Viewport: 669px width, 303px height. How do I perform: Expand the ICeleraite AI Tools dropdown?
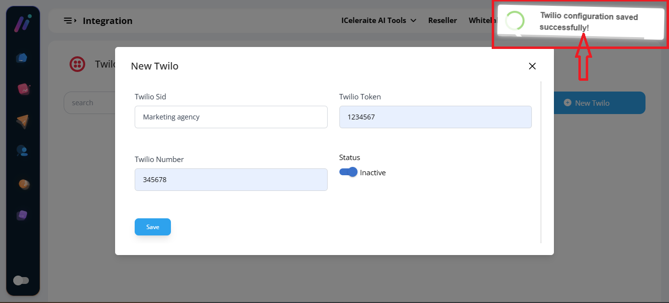pos(379,21)
